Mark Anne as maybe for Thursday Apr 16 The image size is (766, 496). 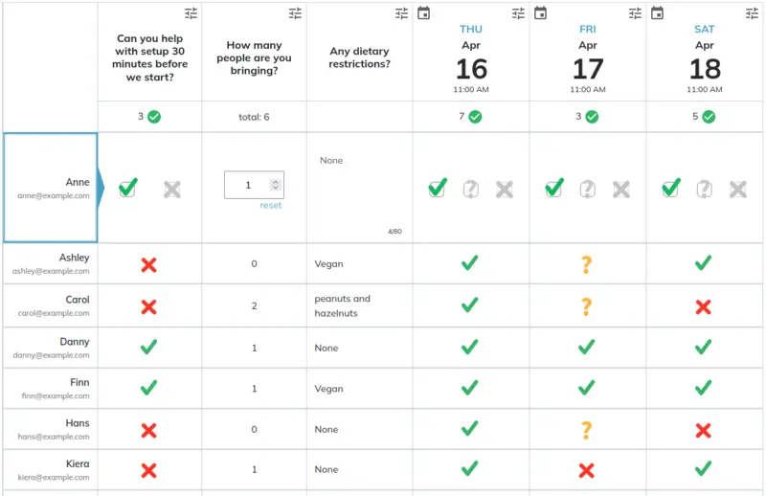(x=471, y=190)
